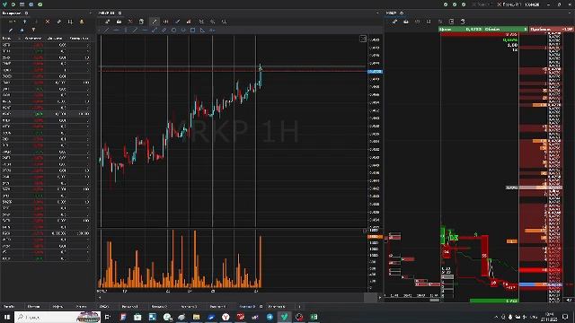This screenshot has height=323, width=575.
Task: Click the orange volume value label on the axis
Action: (376, 237)
